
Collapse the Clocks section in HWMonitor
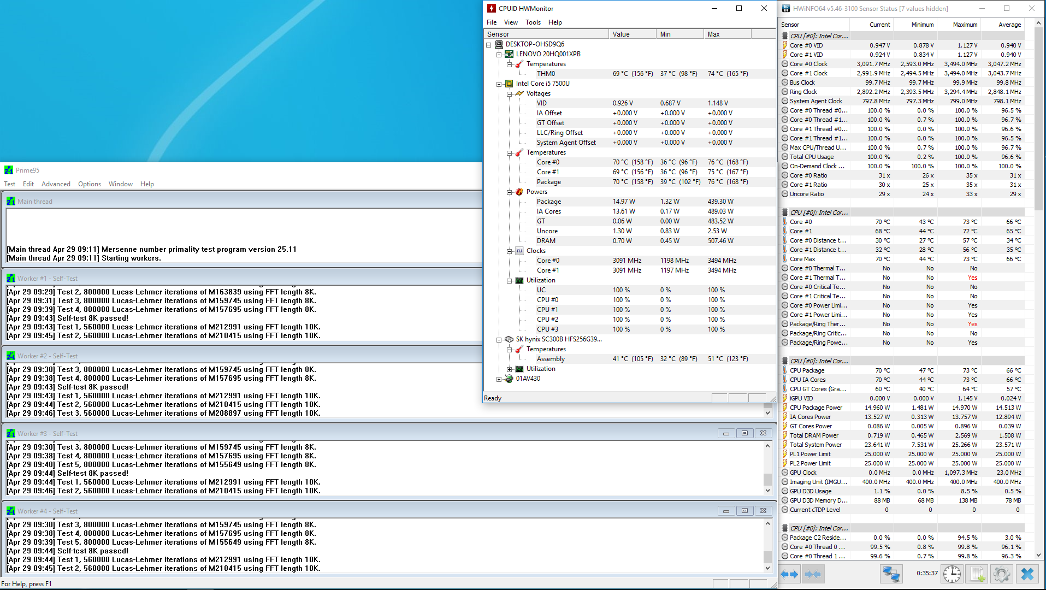point(509,251)
